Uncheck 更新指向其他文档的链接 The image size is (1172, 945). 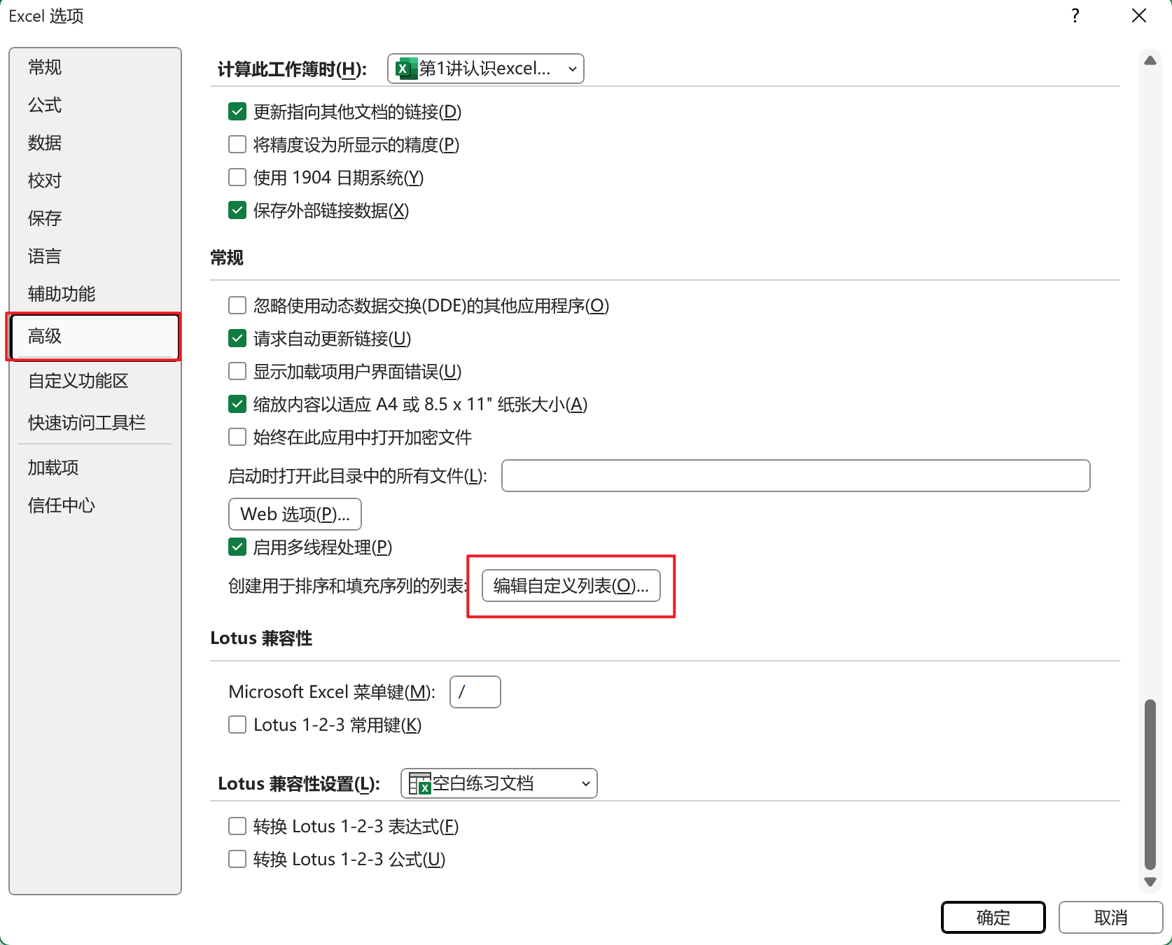click(237, 111)
